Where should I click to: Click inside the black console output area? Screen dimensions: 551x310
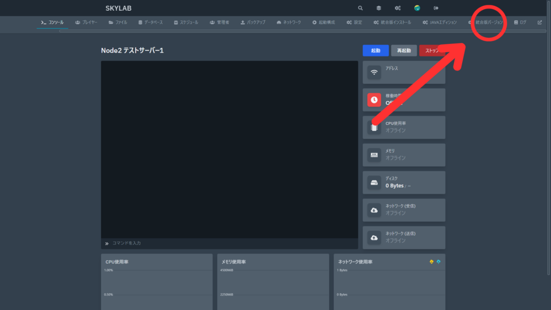229,150
